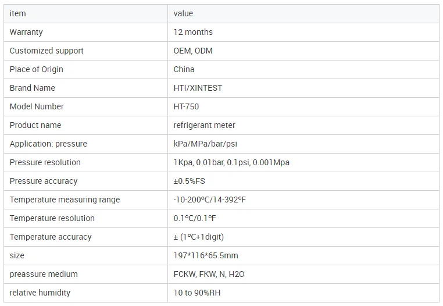
Task: Click the 'Pressure resolution' row label
Action: coord(45,162)
